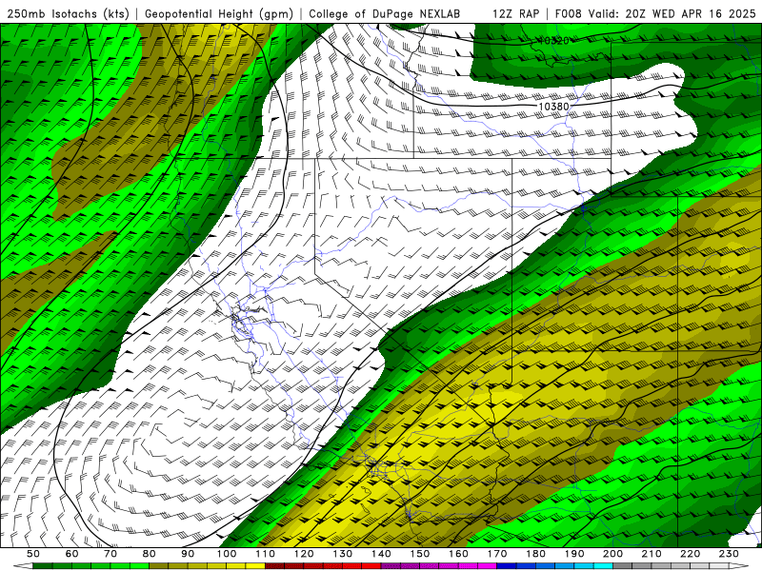762x571 pixels.
Task: Click the 10380 height contour label
Action: tap(553, 106)
